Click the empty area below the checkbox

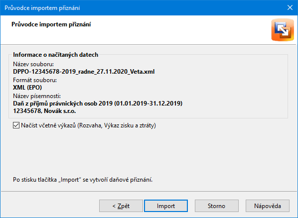click(x=149, y=152)
